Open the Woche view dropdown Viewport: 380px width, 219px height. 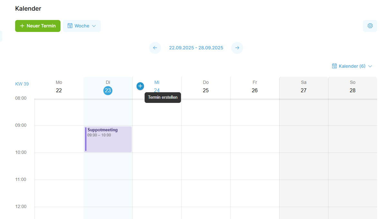[82, 26]
